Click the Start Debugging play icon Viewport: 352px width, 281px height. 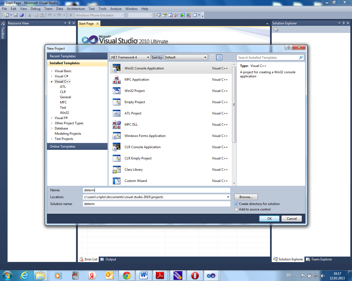coord(71,15)
